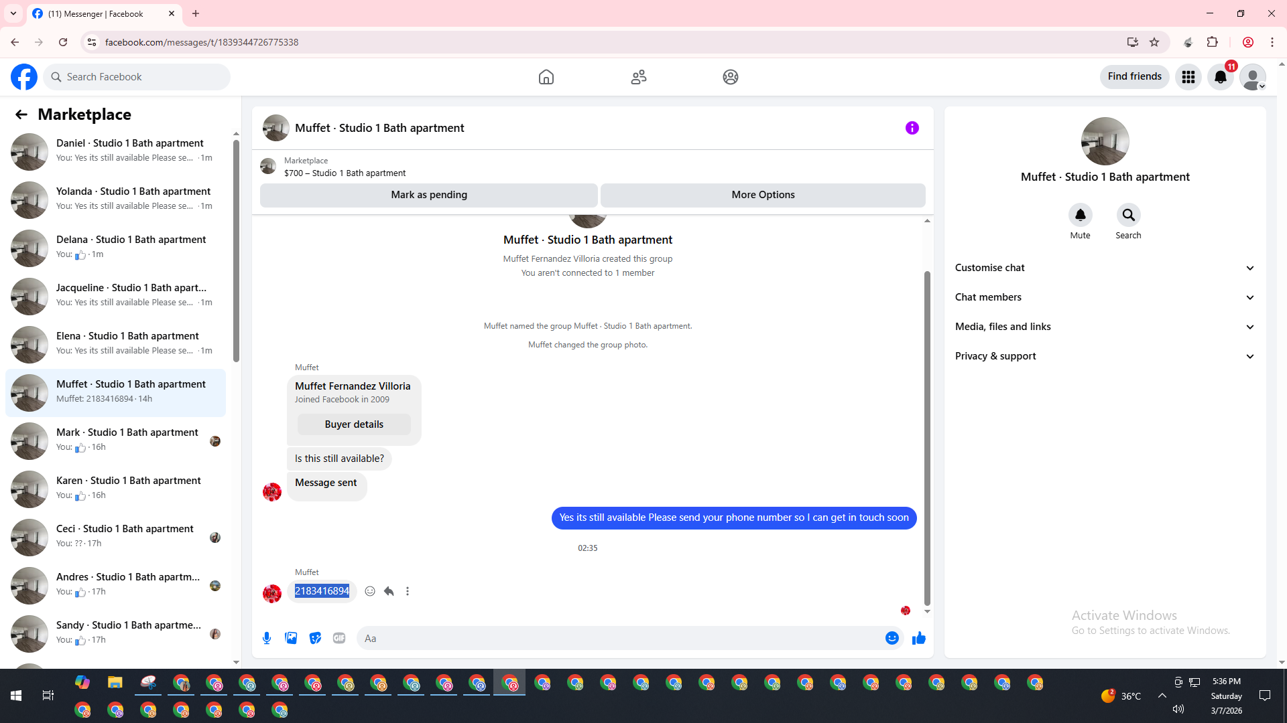Screen dimensions: 1287x723
Task: Mute this Muffet conversation
Action: [1081, 215]
